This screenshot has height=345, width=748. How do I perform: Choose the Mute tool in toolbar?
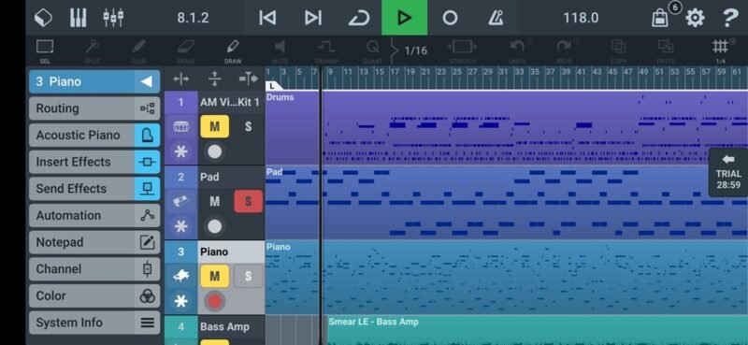click(280, 51)
